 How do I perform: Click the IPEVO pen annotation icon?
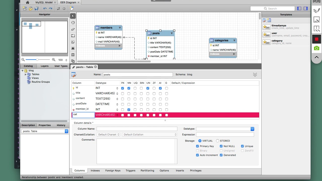[x=316, y=11]
